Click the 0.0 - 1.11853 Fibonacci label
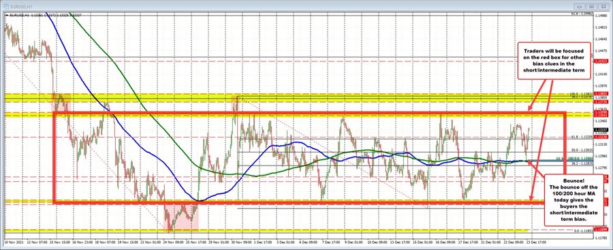 [x=582, y=231]
